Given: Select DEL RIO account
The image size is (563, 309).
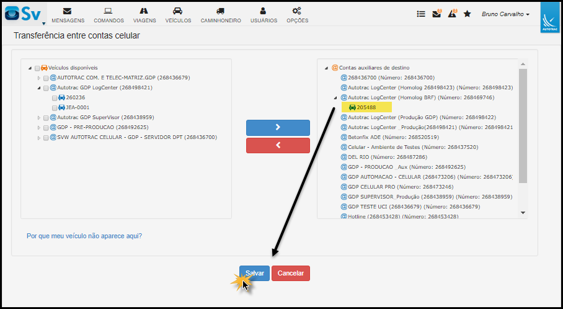Looking at the screenshot, I should click(x=388, y=157).
